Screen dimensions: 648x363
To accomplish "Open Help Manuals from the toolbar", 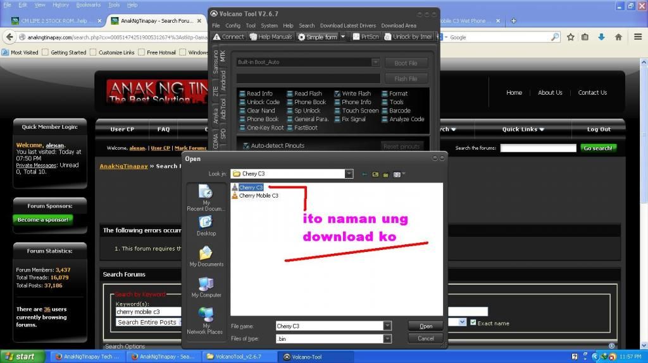I will [271, 37].
